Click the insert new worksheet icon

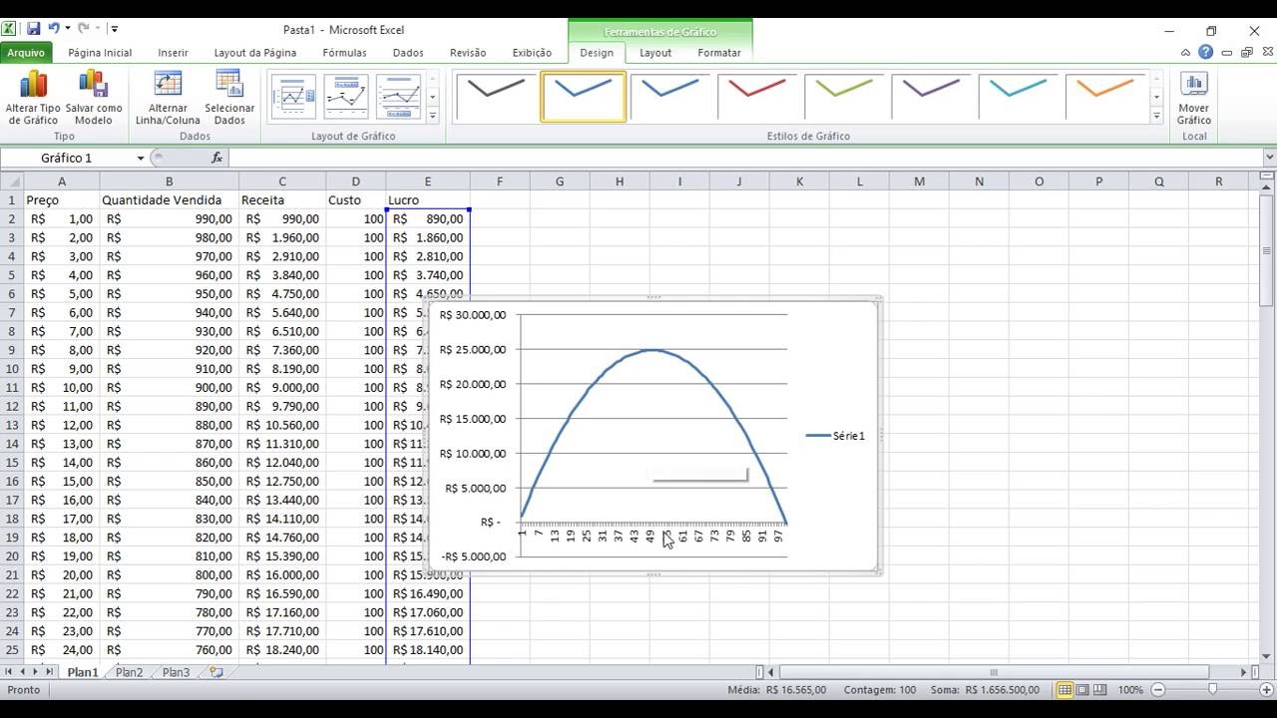tap(215, 672)
